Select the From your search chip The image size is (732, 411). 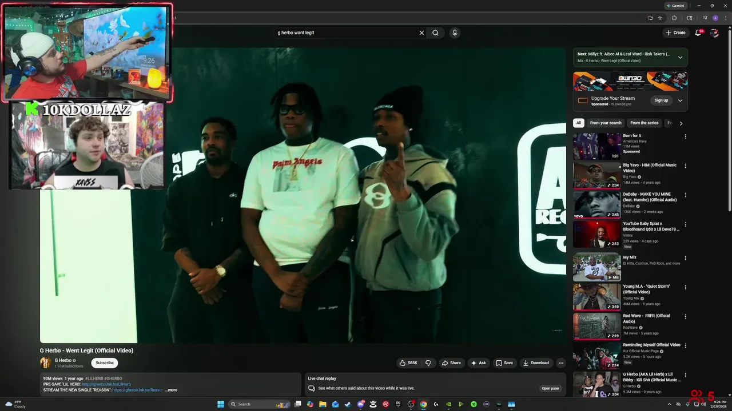point(606,123)
